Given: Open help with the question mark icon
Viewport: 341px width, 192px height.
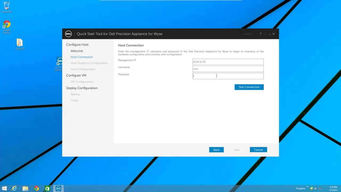Looking at the screenshot, I should [261, 34].
